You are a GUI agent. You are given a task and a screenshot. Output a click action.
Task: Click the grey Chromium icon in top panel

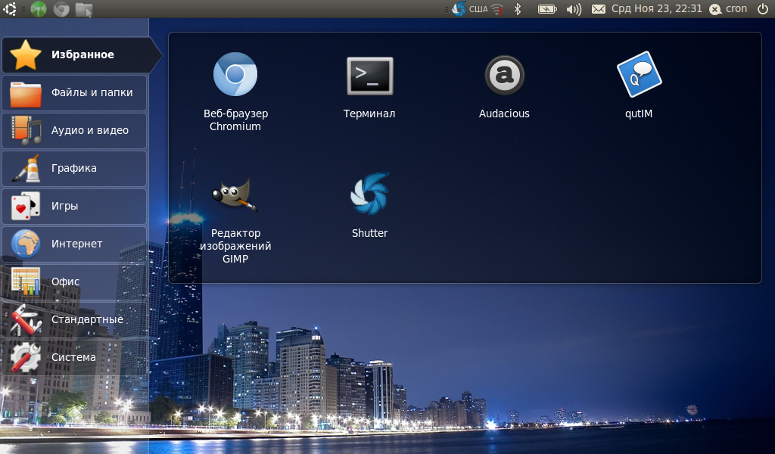(61, 9)
